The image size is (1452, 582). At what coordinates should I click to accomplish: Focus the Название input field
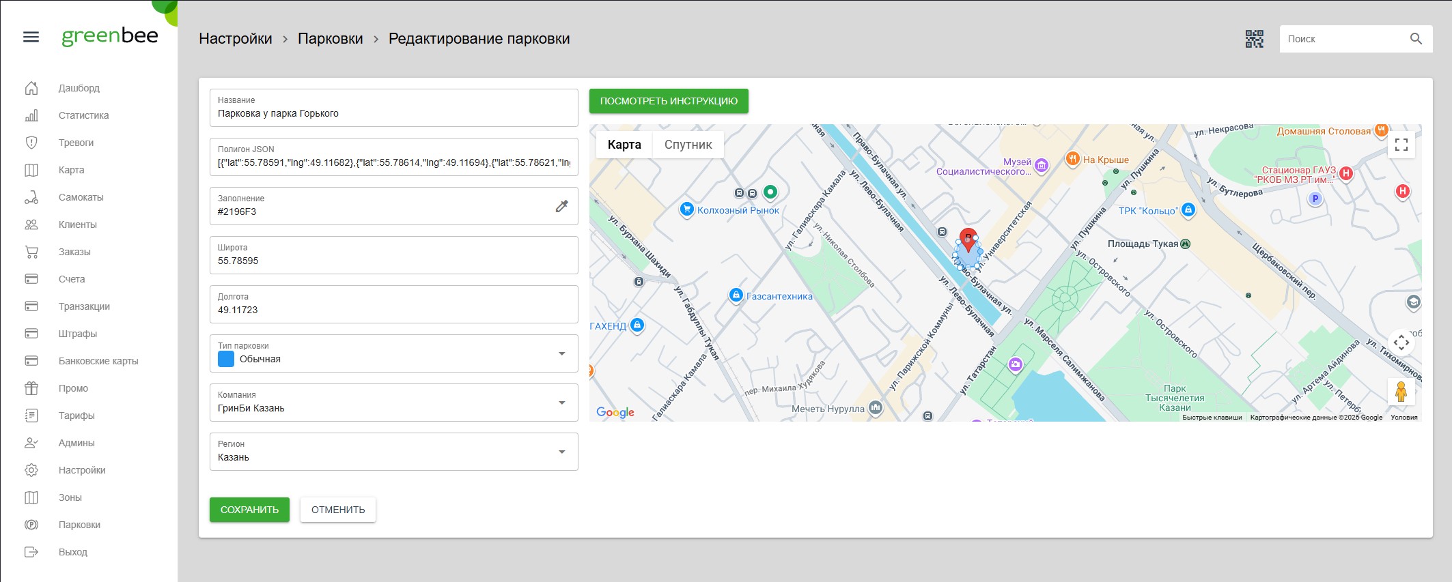393,113
